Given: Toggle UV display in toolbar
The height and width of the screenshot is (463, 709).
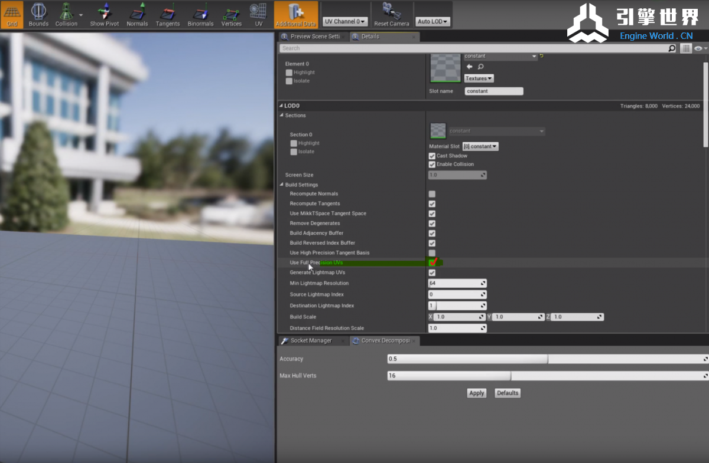Looking at the screenshot, I should (x=258, y=15).
